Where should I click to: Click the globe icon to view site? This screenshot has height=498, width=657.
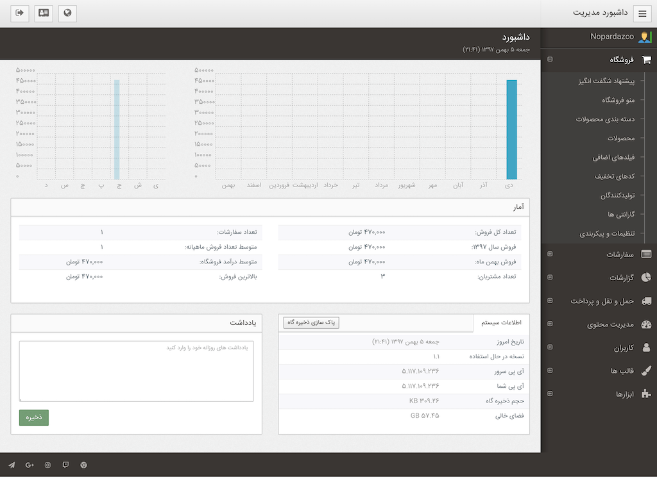click(x=67, y=13)
